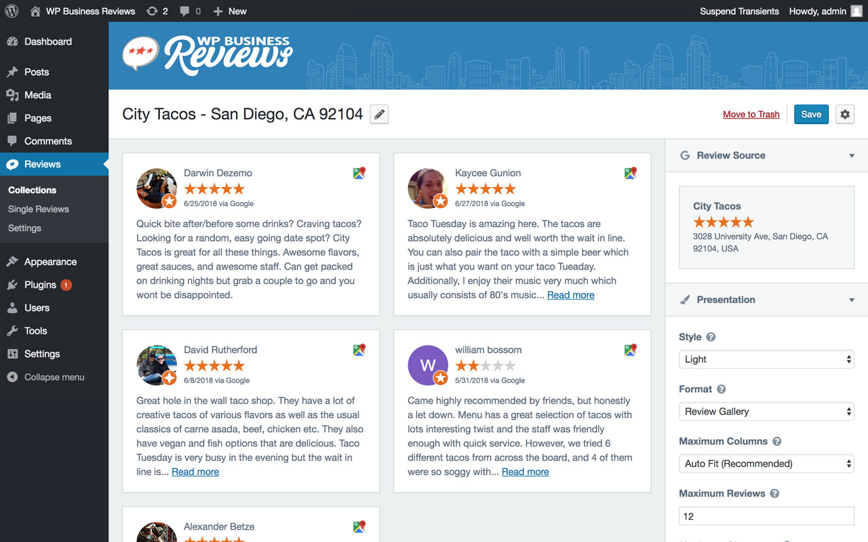Click Kaycee Gunion's profile photo
This screenshot has height=542, width=868.
click(x=428, y=188)
